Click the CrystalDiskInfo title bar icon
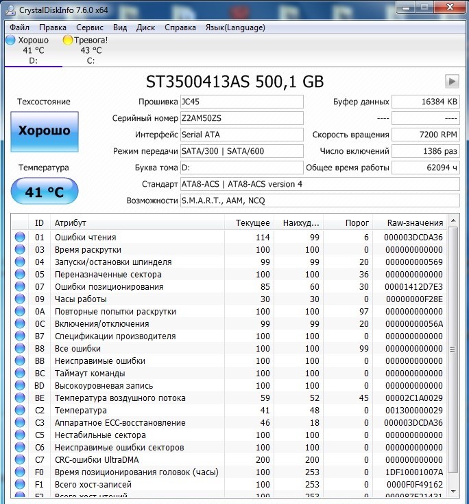The image size is (469, 504). pos(10,10)
